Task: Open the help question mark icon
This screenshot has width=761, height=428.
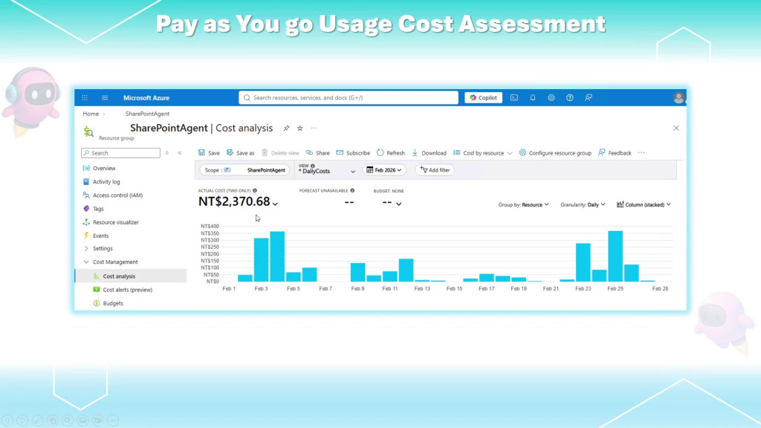Action: (570, 97)
